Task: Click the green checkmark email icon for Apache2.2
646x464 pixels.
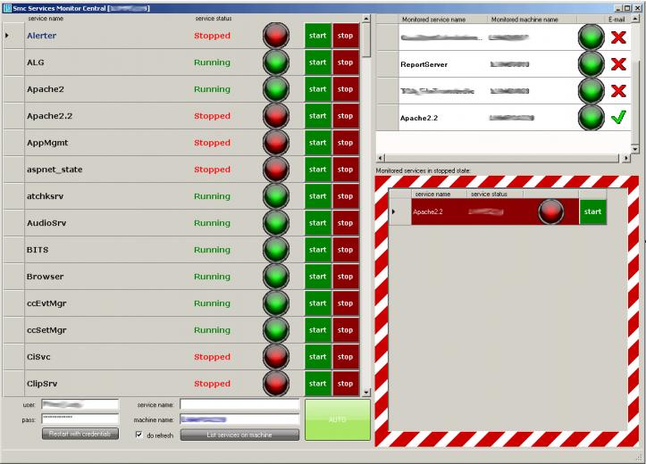Action: (x=617, y=118)
